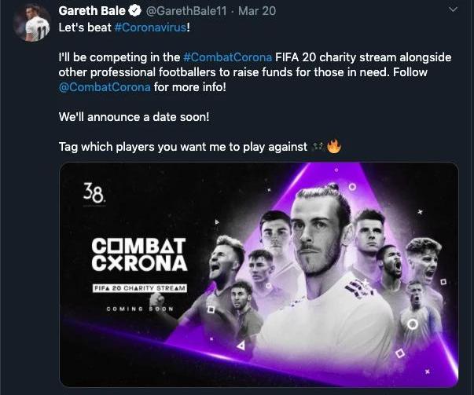Click the 38 logo in the image
This screenshot has height=395, width=474.
tap(94, 192)
